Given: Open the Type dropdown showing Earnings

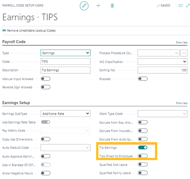Looking at the screenshot, I should click(x=66, y=53).
